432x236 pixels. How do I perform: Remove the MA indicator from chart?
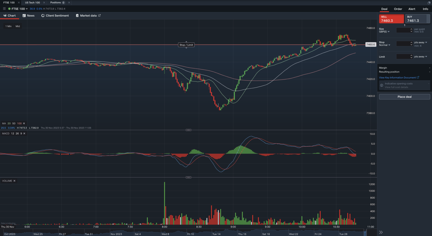(24, 123)
